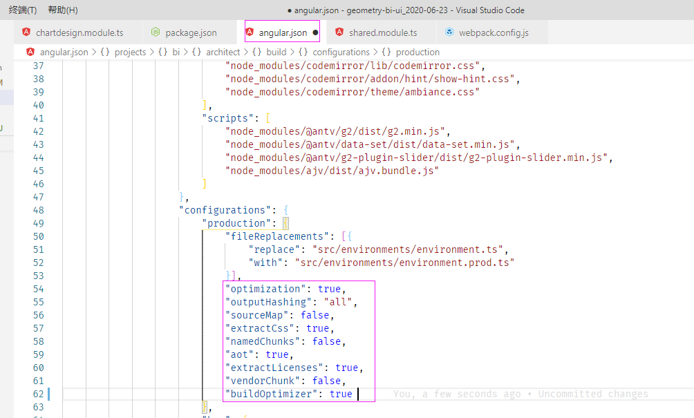Click "all" value of outputHashing
Screen dimensions: 694x418
tap(338, 302)
